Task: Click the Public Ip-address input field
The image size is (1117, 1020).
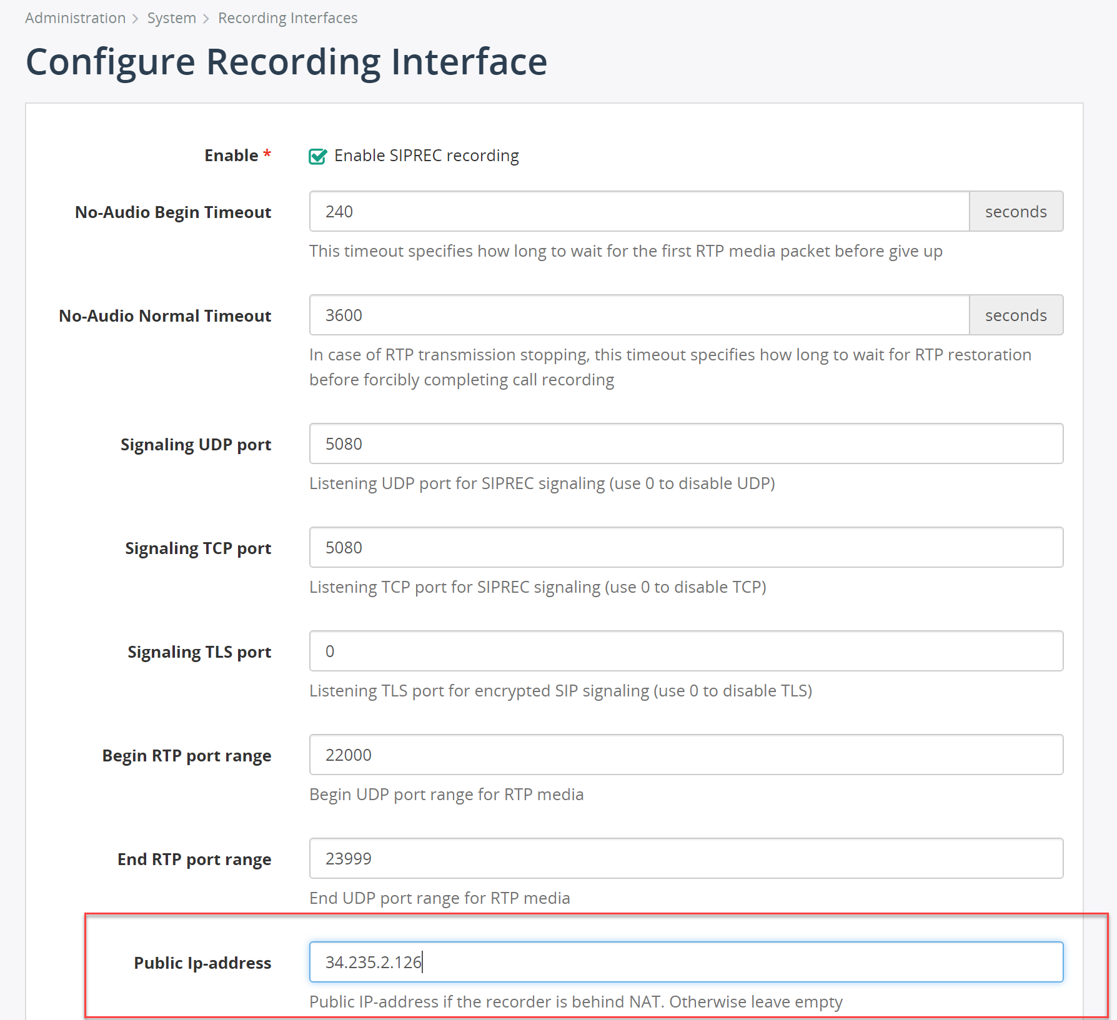Action: tap(686, 963)
